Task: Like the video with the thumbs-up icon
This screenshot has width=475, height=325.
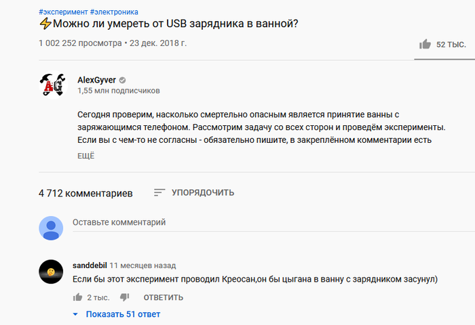Action: (425, 44)
